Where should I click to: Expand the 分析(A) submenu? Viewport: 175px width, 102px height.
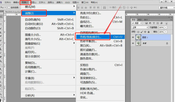coord(49,95)
